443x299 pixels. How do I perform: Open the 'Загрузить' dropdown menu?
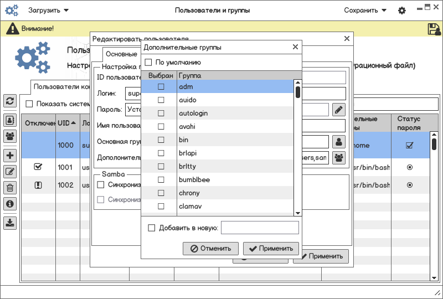(x=48, y=11)
